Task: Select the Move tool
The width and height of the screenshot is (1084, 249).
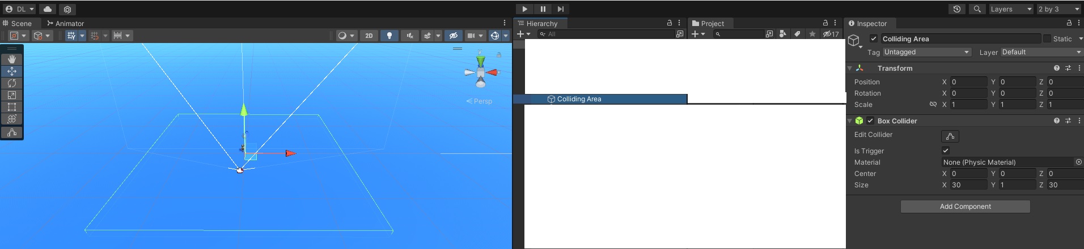Action: tap(12, 71)
